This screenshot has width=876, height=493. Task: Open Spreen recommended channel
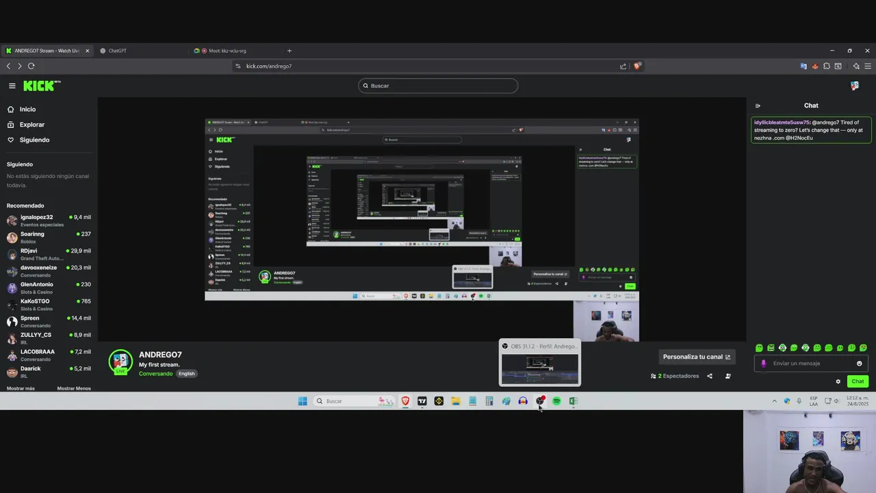coord(49,321)
